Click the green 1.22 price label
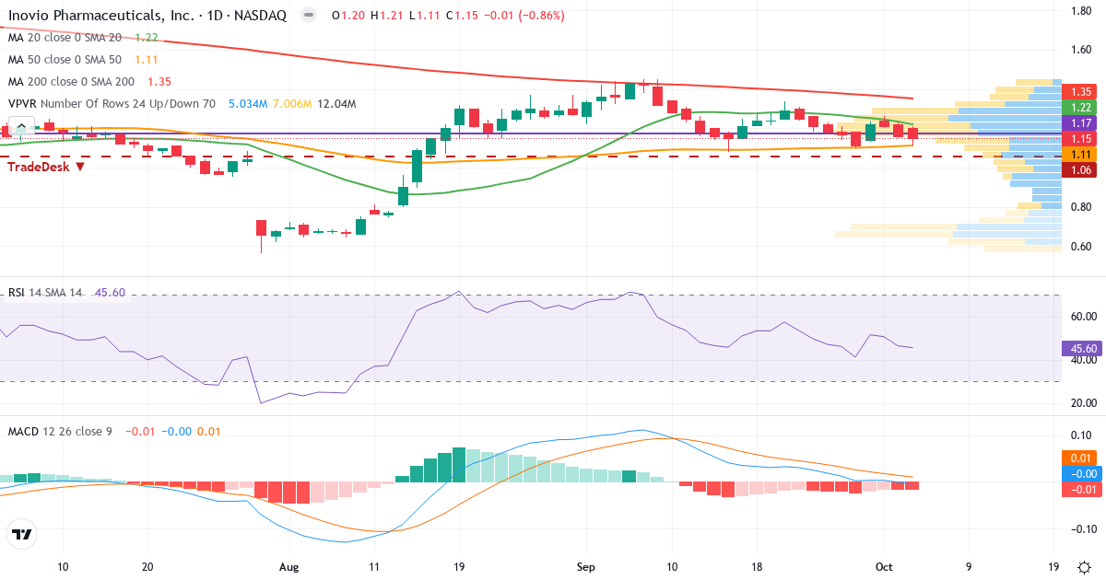 (1081, 108)
